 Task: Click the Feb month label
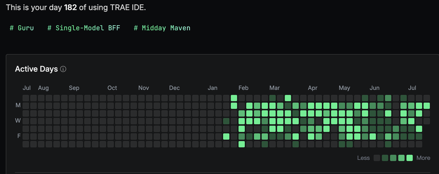244,88
